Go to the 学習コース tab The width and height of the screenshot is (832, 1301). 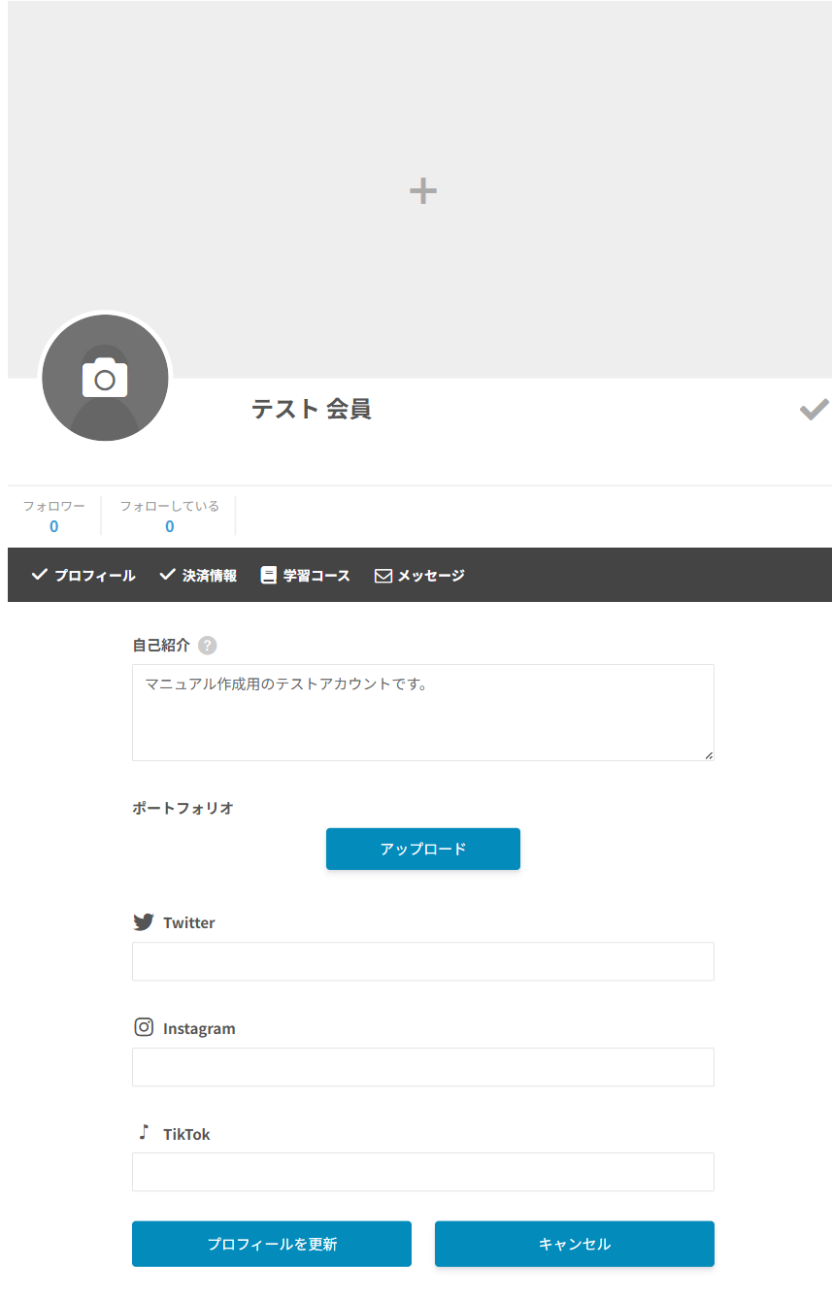306,575
